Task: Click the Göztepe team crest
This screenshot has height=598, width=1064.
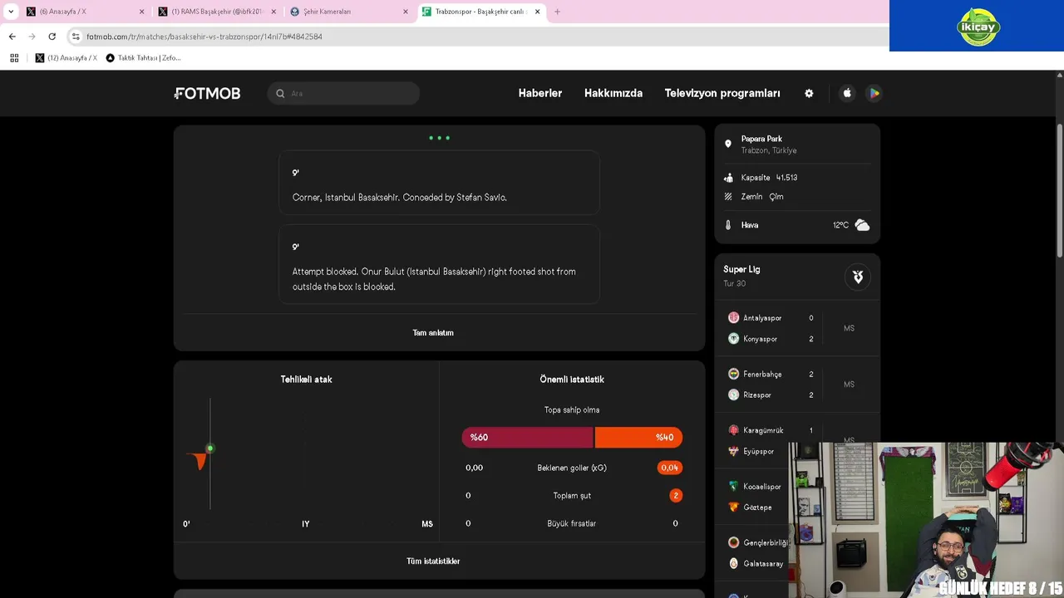Action: 733,507
